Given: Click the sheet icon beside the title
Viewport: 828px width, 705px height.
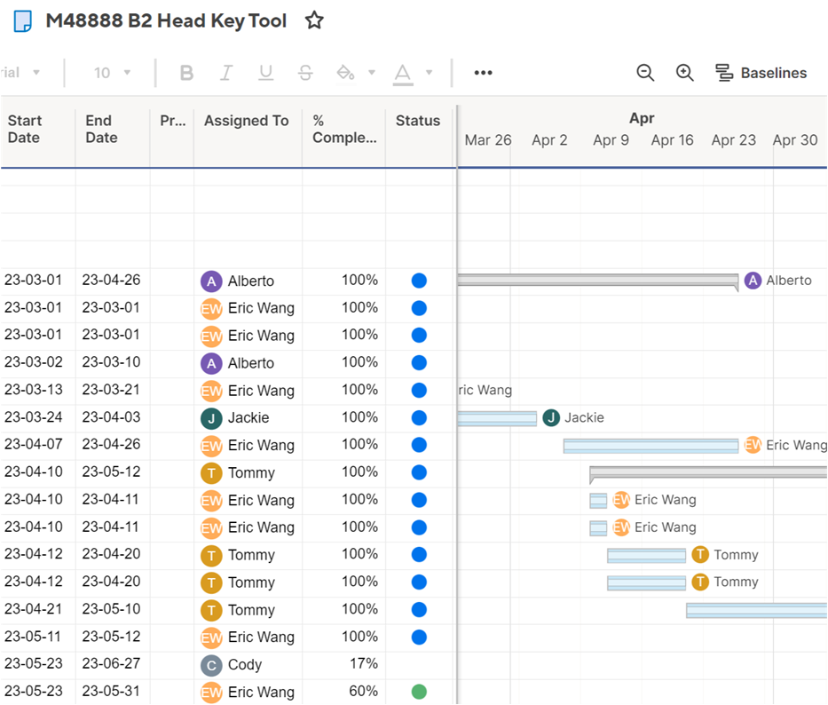Looking at the screenshot, I should (x=23, y=21).
